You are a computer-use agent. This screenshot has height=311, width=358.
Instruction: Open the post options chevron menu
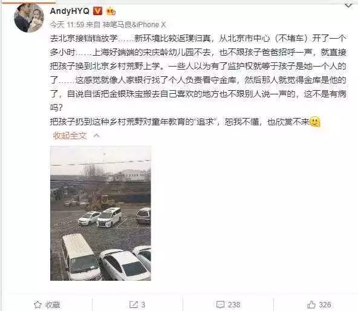point(348,5)
